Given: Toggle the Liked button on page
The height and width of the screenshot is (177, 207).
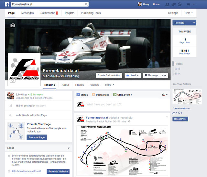Looking at the screenshot, I should [x=133, y=75].
